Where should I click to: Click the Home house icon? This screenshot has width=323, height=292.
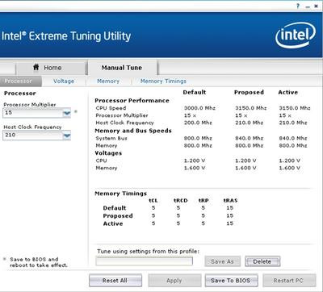[36, 67]
